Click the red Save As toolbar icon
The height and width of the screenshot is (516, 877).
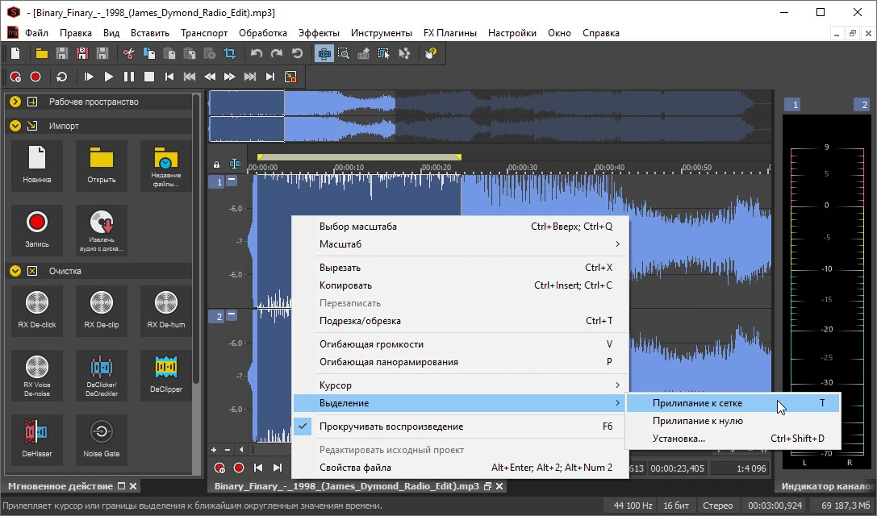pyautogui.click(x=82, y=54)
